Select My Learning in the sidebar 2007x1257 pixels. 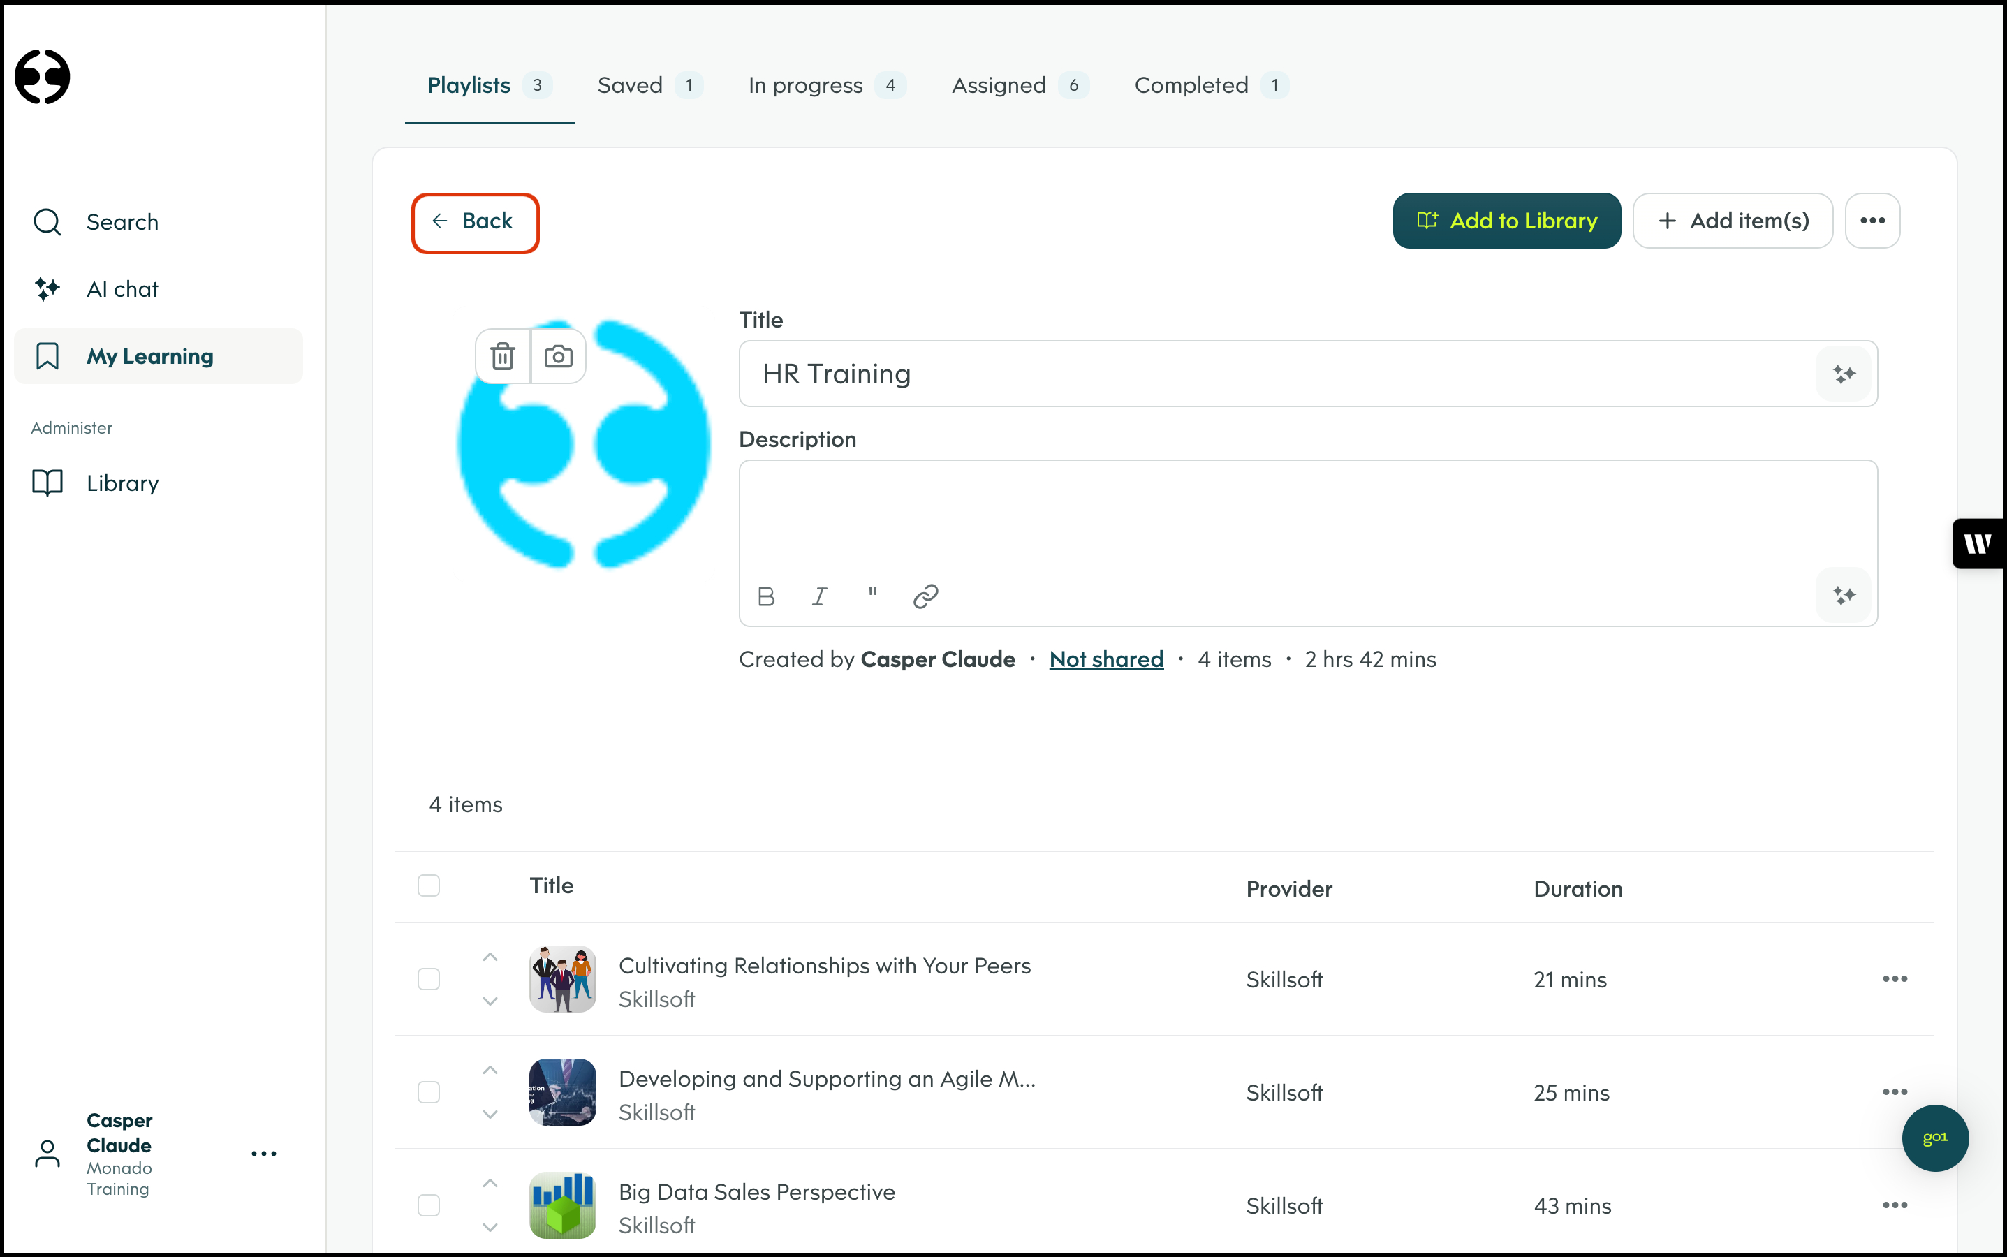click(158, 356)
